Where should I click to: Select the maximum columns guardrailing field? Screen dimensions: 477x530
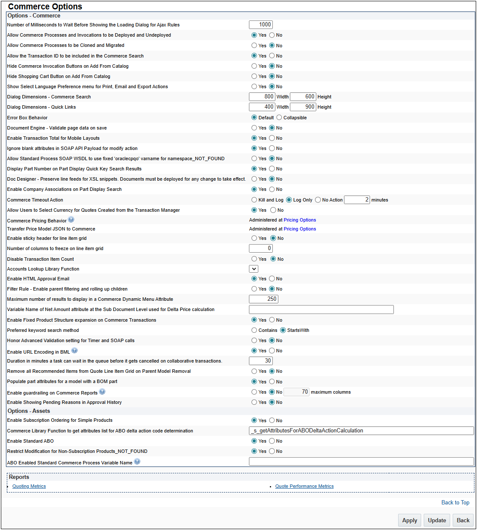click(296, 391)
